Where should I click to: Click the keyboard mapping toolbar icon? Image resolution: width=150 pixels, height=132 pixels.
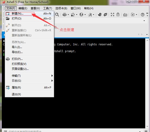pyautogui.click(x=125, y=15)
